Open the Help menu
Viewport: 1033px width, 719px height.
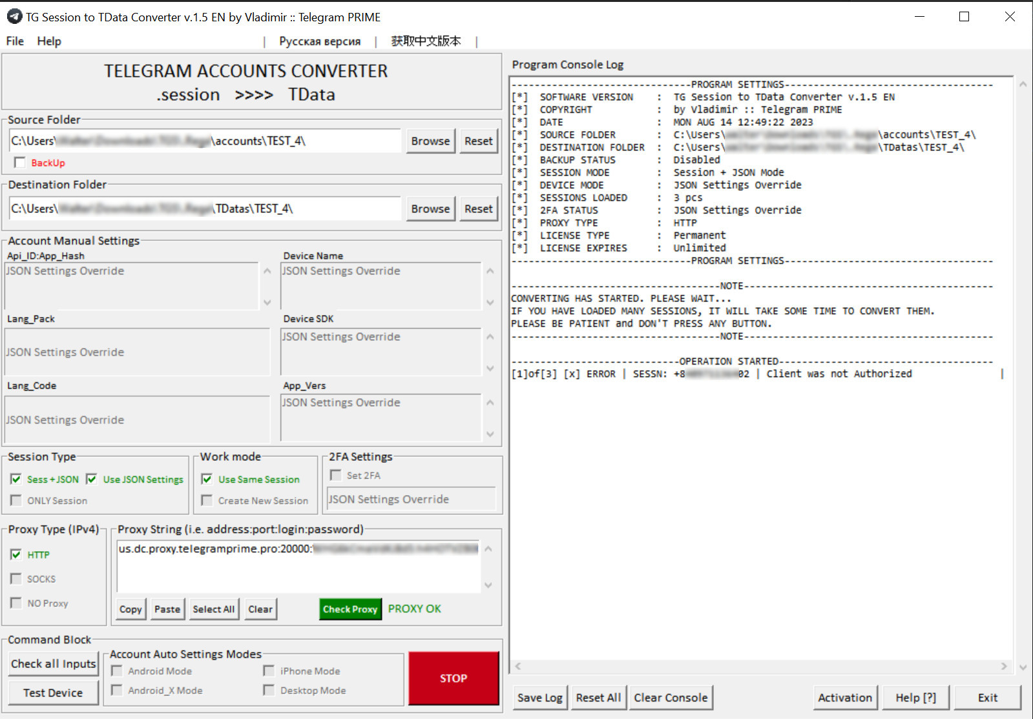(49, 41)
